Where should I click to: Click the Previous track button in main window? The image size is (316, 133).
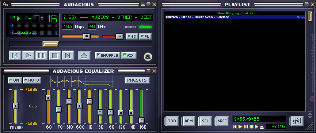[x=15, y=55]
